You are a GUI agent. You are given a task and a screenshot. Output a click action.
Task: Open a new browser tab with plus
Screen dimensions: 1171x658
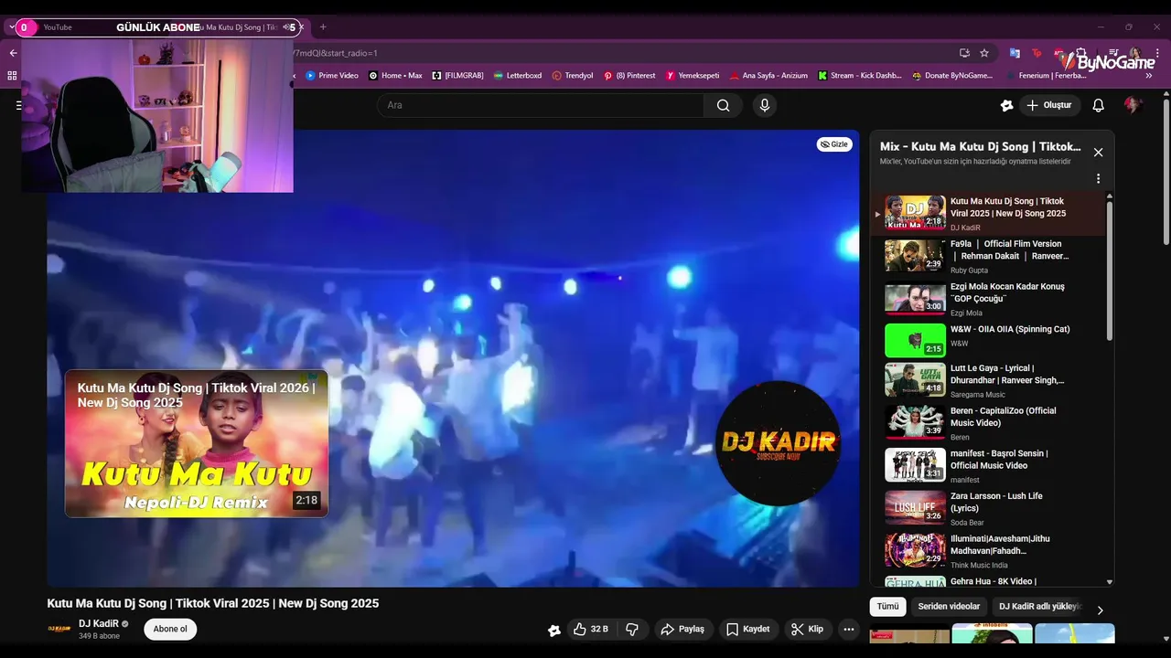click(x=322, y=27)
